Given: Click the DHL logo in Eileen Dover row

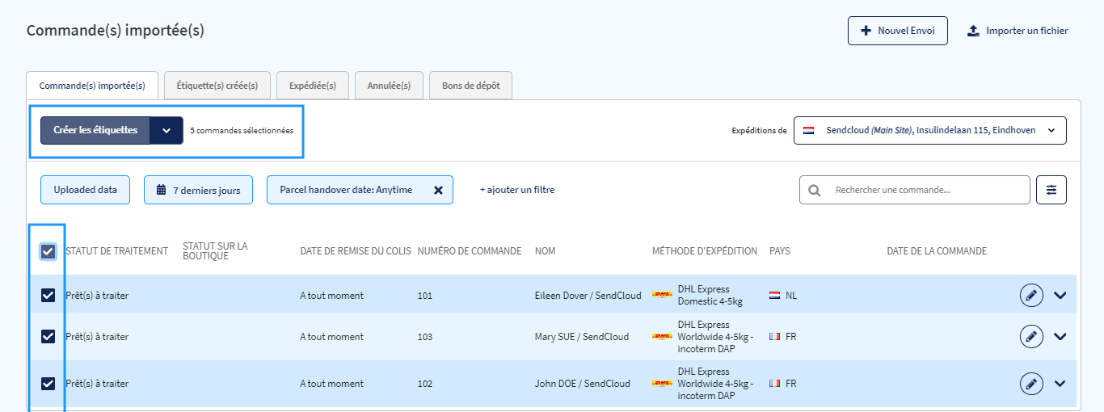Looking at the screenshot, I should [662, 296].
